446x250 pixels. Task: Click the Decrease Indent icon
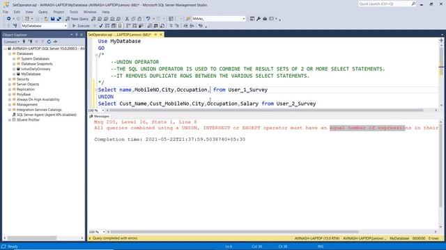[185, 26]
